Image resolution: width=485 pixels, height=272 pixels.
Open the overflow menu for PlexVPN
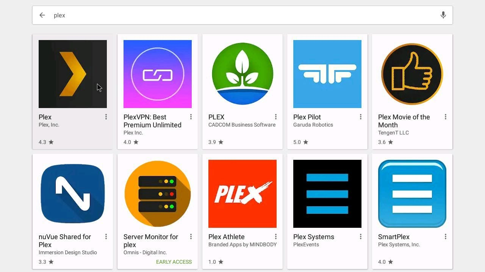click(191, 117)
